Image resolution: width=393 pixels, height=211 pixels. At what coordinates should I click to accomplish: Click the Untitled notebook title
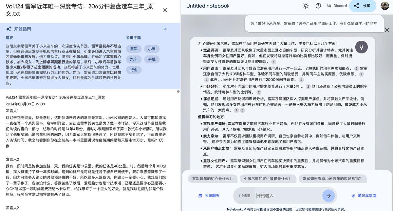click(x=208, y=6)
